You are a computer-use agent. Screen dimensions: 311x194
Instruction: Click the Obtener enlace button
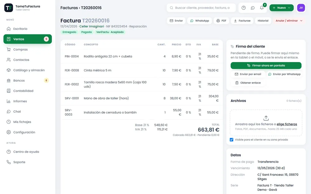tap(248, 83)
